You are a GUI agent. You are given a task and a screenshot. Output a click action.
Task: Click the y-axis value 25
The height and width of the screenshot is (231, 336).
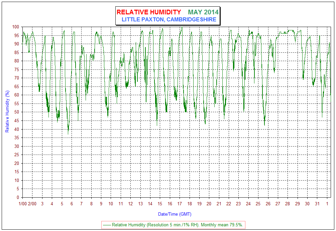click(17, 155)
